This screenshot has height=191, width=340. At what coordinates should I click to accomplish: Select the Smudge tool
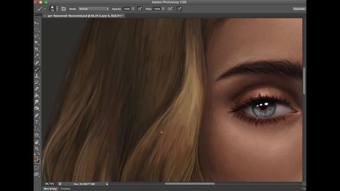coord(37,102)
